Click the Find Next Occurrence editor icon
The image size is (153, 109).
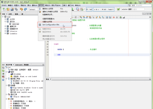click(87, 17)
